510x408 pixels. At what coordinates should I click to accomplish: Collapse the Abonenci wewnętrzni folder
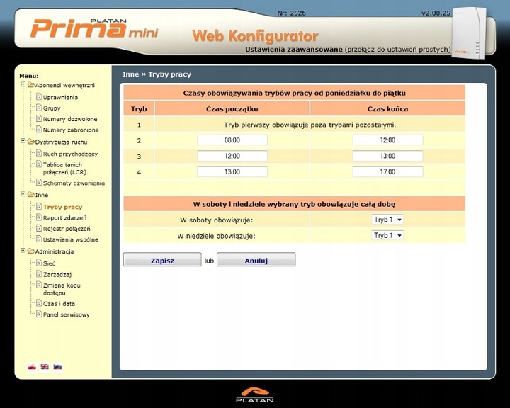[23, 84]
